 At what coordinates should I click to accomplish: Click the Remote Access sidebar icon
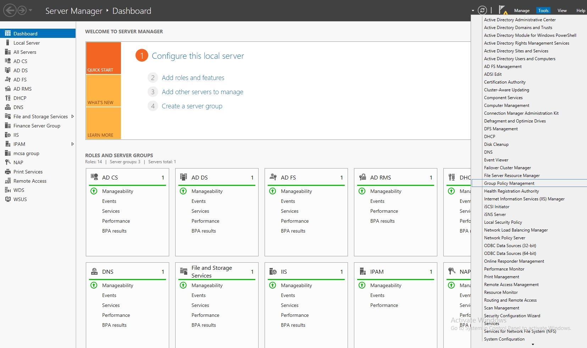[x=8, y=181]
